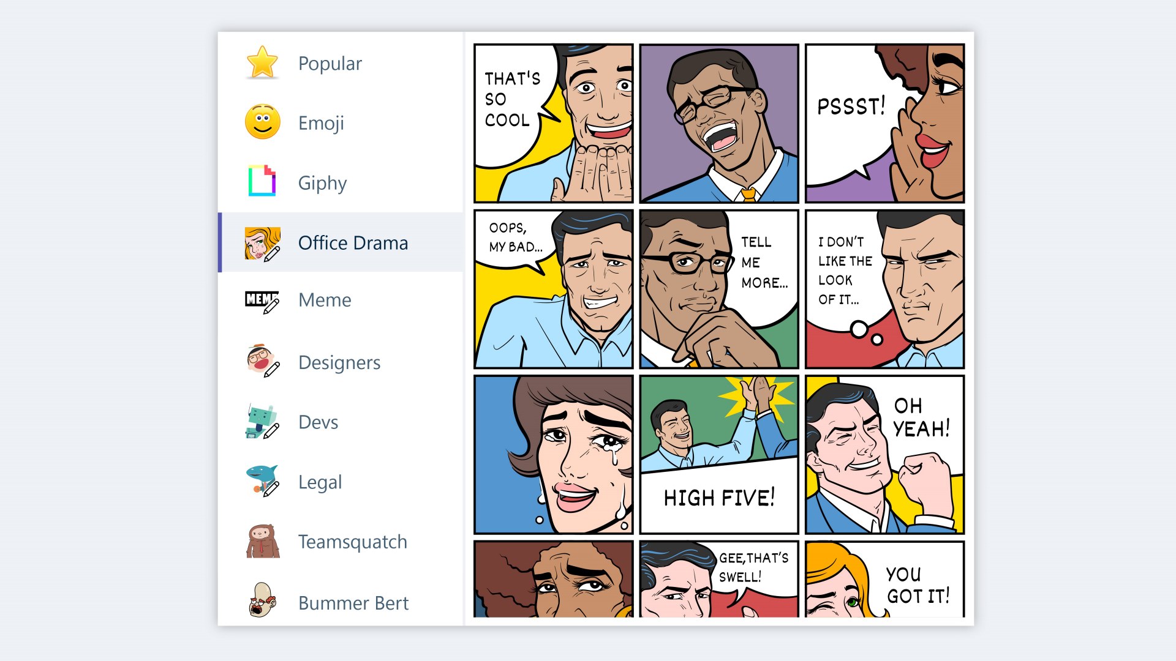Open the Giphy logo icon
Image resolution: width=1176 pixels, height=661 pixels.
click(x=262, y=181)
